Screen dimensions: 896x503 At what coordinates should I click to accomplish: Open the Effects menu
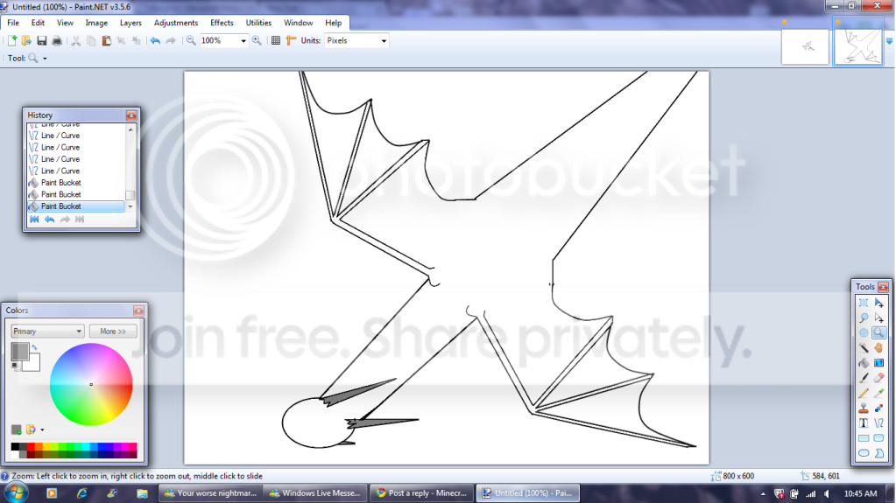coord(222,23)
